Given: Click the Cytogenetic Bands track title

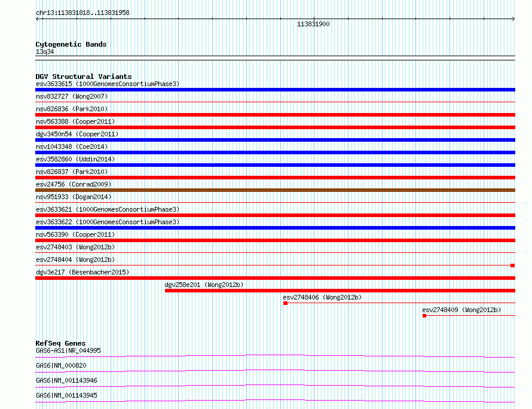Looking at the screenshot, I should click(71, 44).
